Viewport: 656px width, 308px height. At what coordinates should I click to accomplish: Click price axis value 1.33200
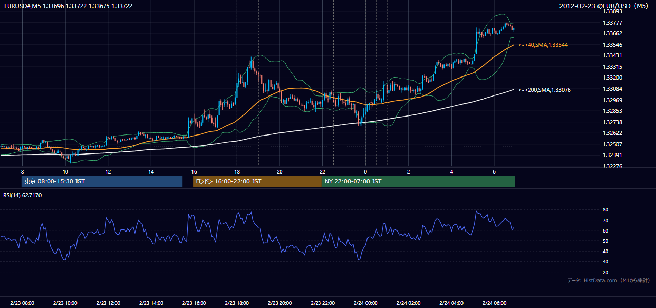612,78
